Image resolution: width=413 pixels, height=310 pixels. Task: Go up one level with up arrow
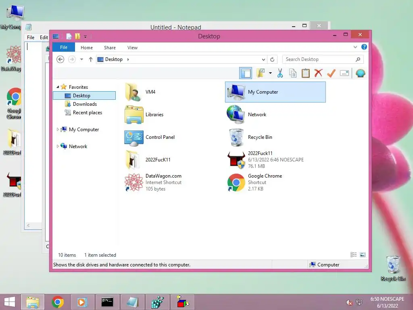(x=91, y=59)
